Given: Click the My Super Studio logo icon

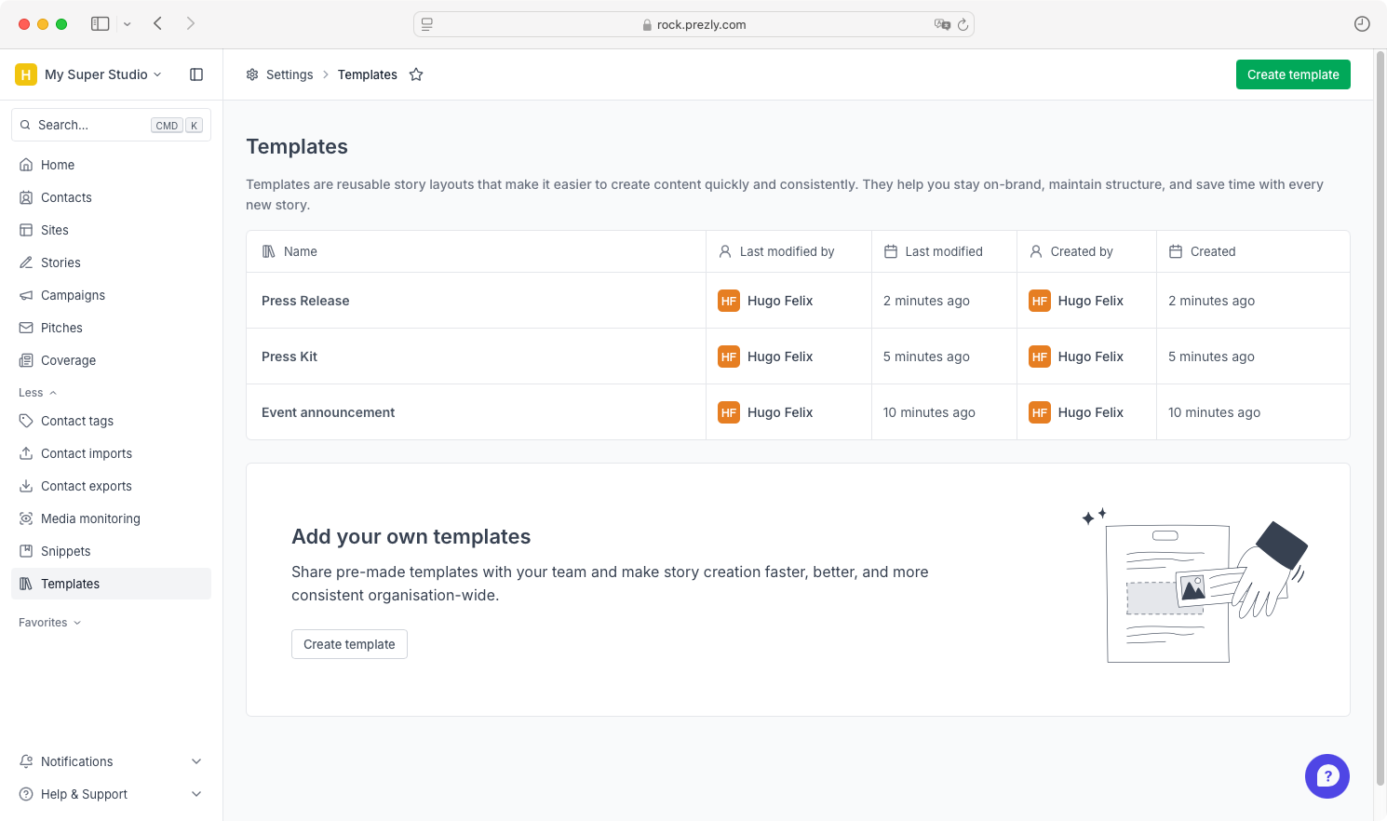Looking at the screenshot, I should point(26,74).
